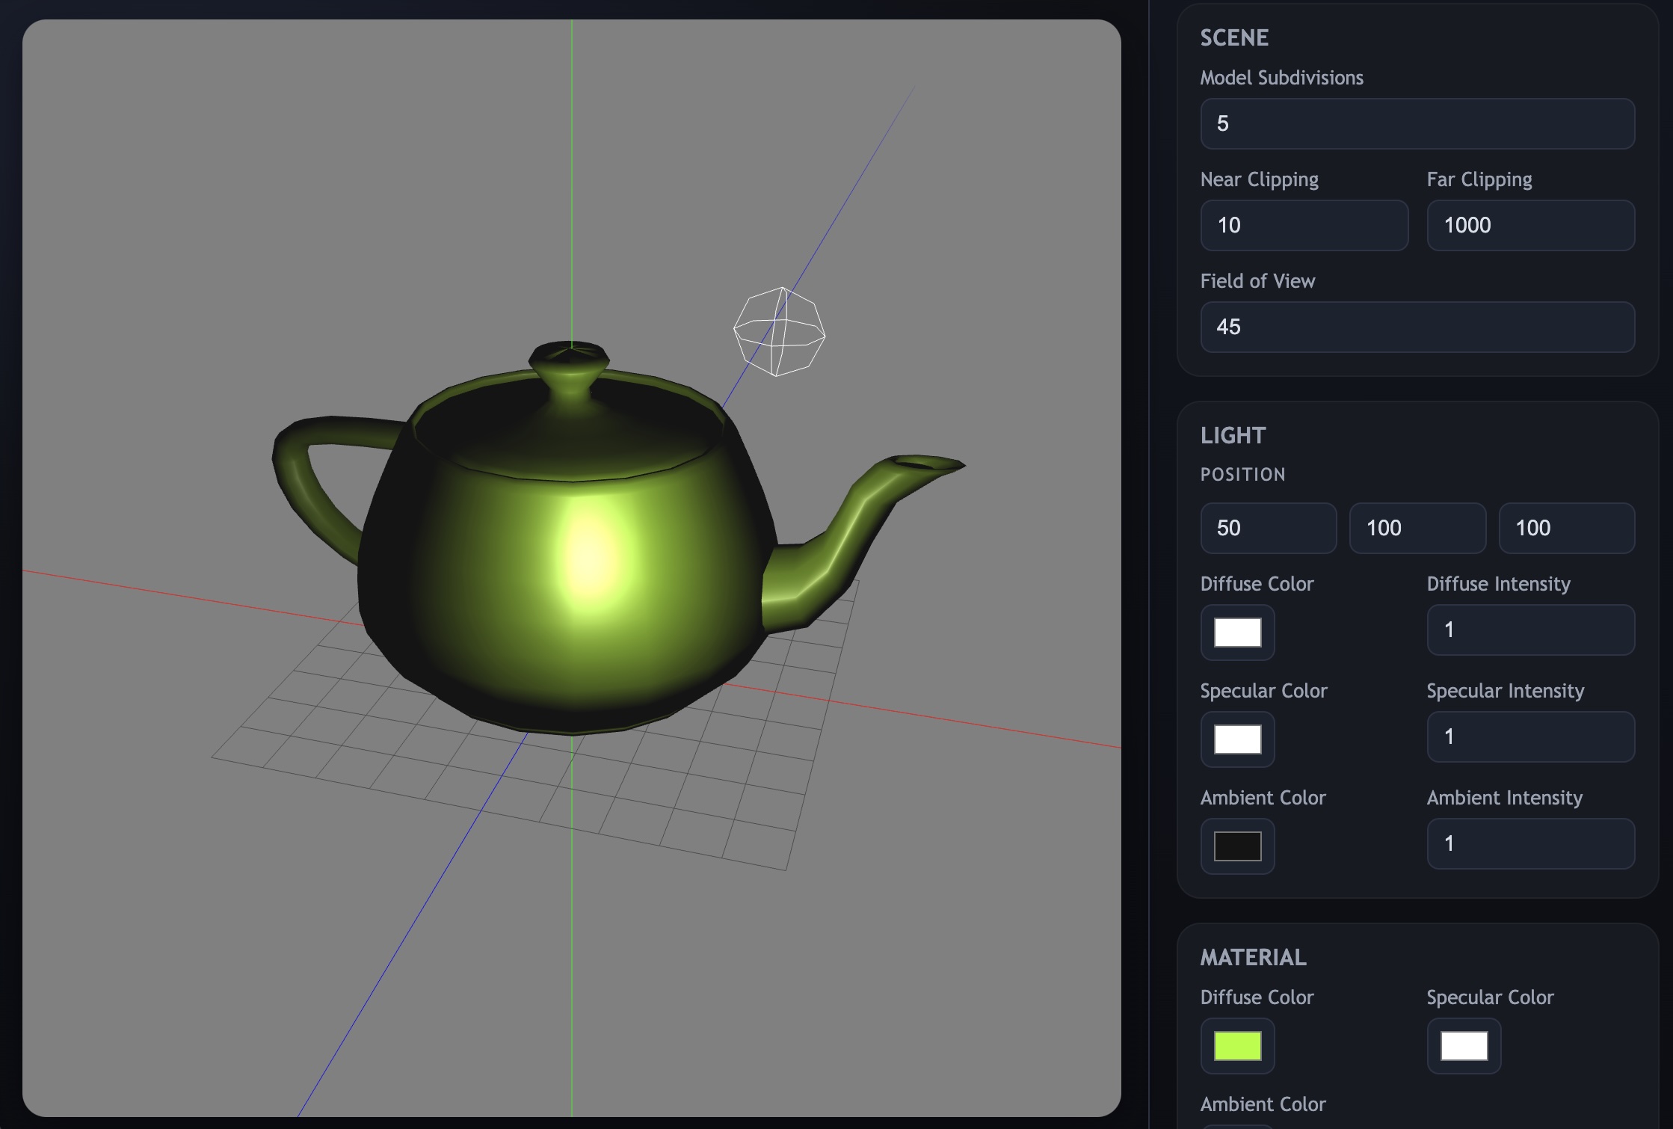Click the SCENE panel header
The height and width of the screenshot is (1129, 1673).
(1234, 37)
